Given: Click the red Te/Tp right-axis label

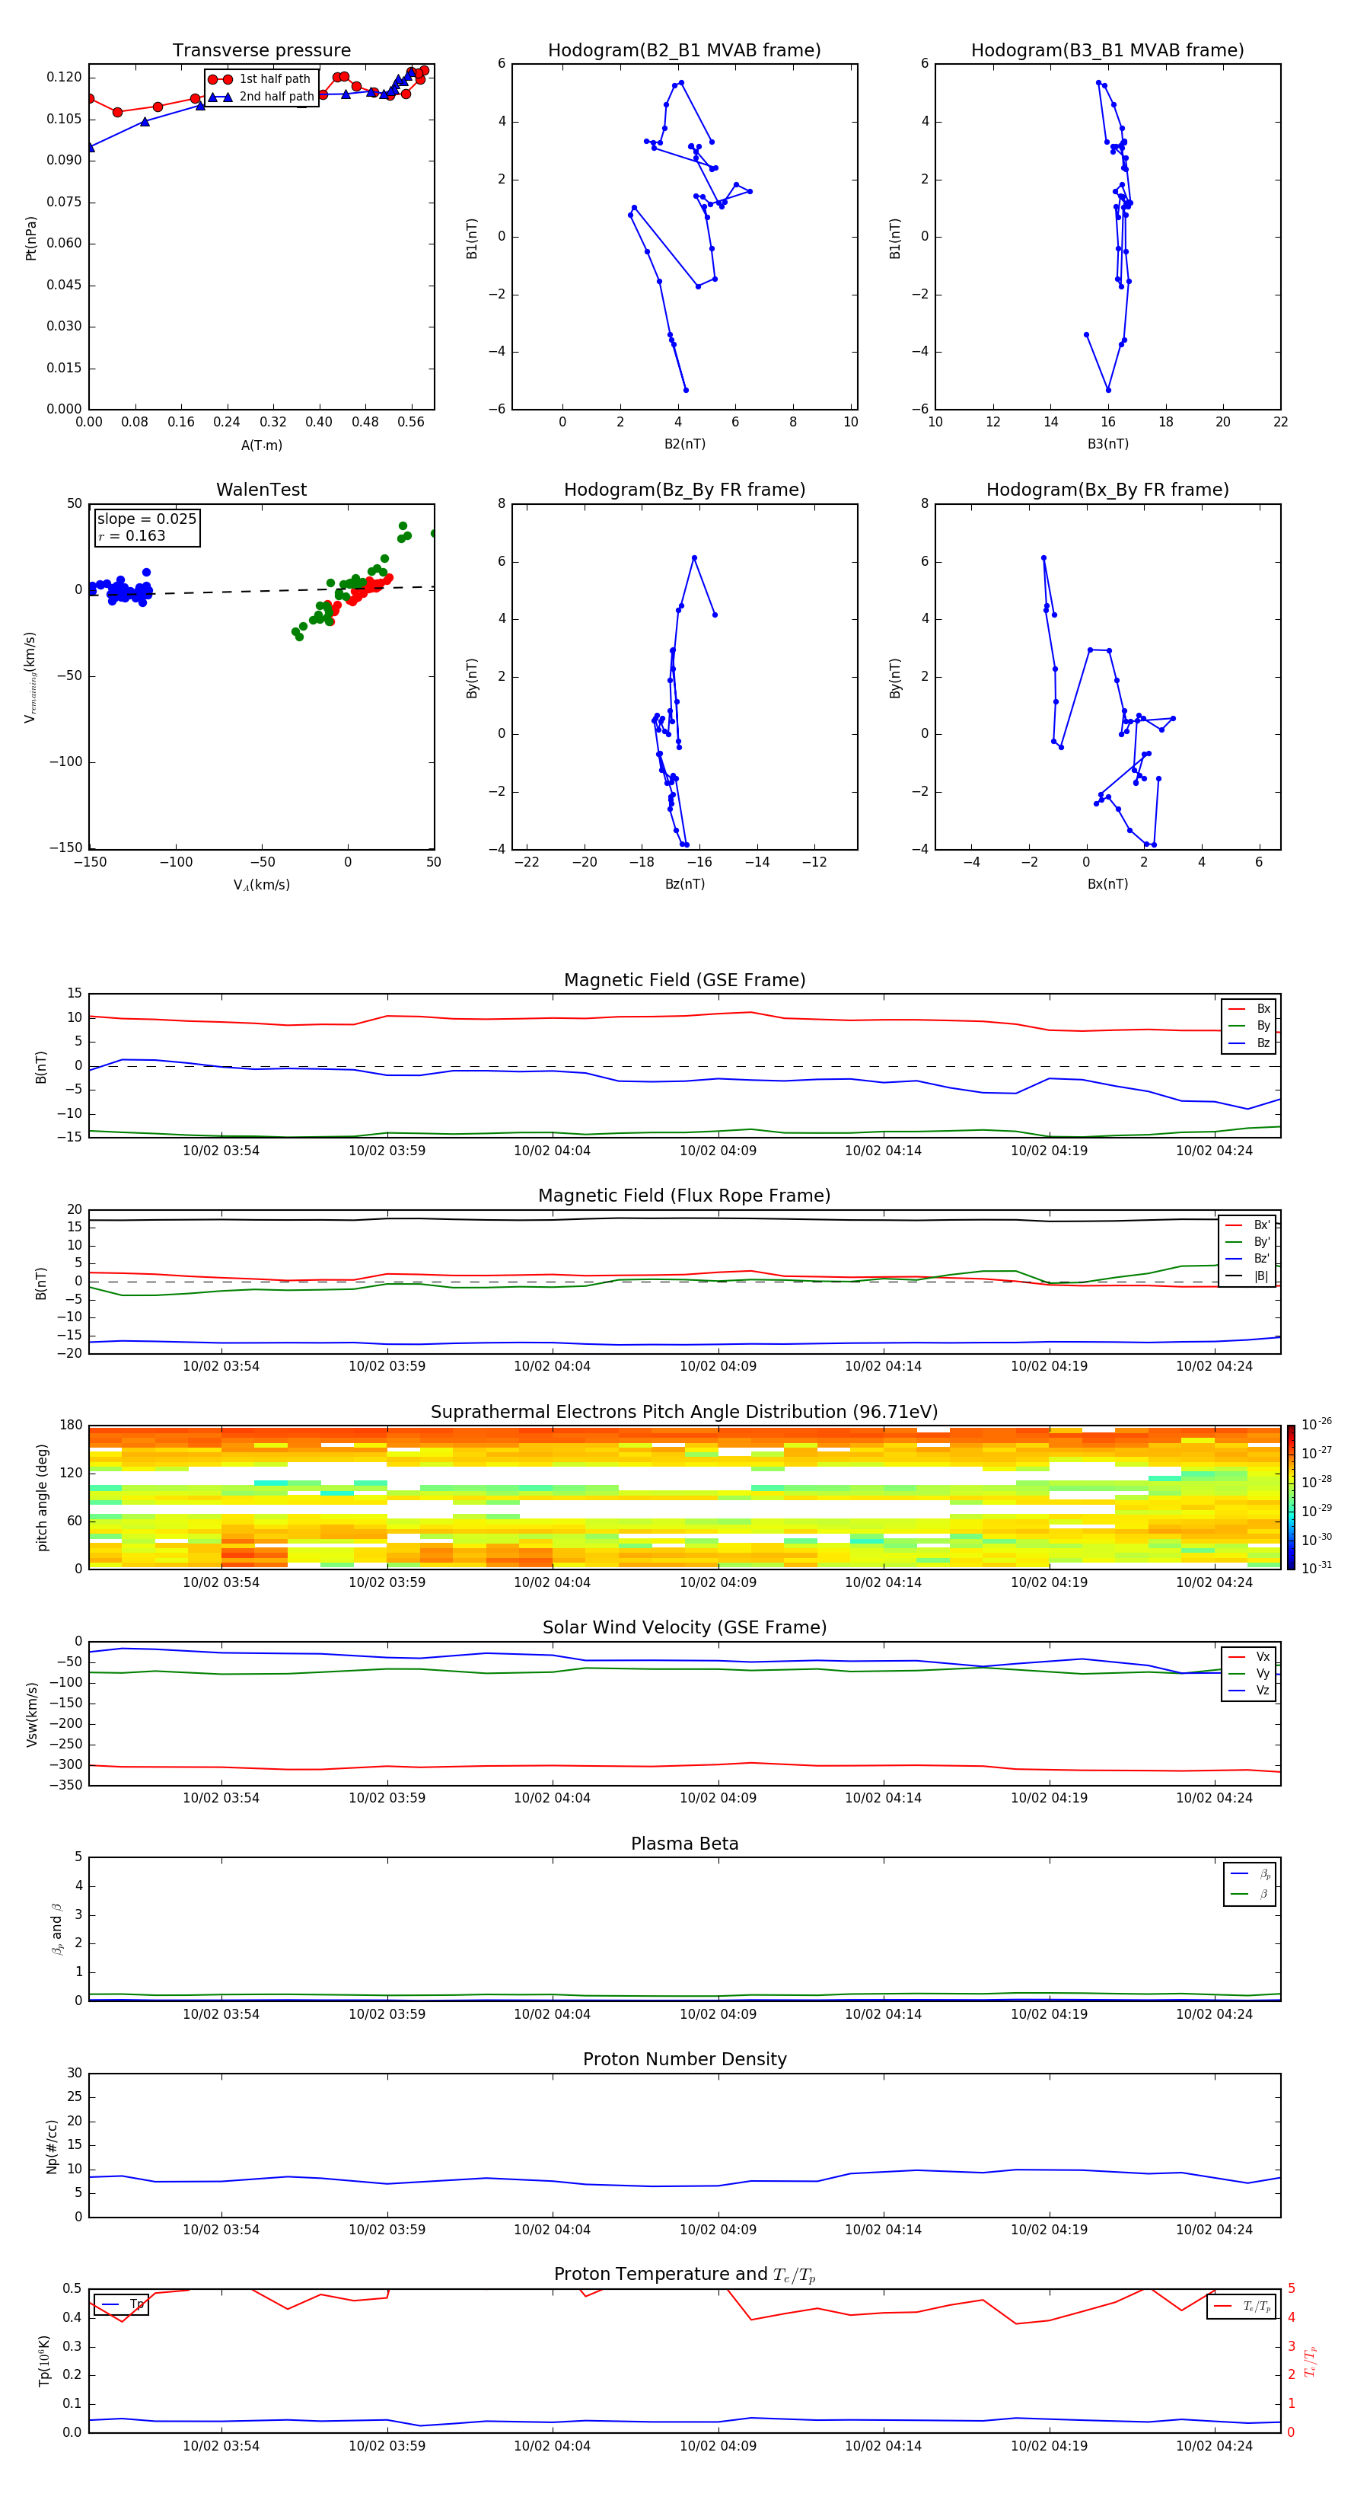Looking at the screenshot, I should [1311, 2361].
